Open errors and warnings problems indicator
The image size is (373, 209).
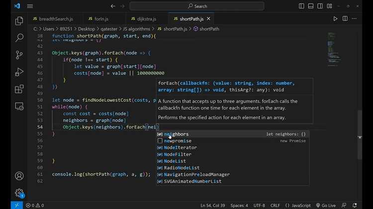tap(35, 206)
